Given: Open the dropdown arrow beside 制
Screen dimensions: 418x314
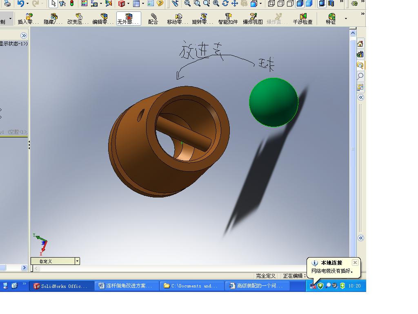Looking at the screenshot, I should click(10, 18).
